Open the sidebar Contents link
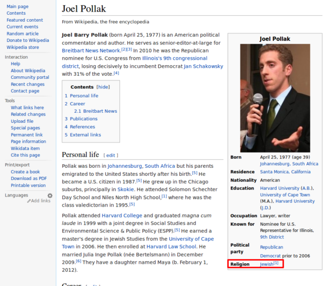The image size is (328, 286). pyautogui.click(x=16, y=13)
